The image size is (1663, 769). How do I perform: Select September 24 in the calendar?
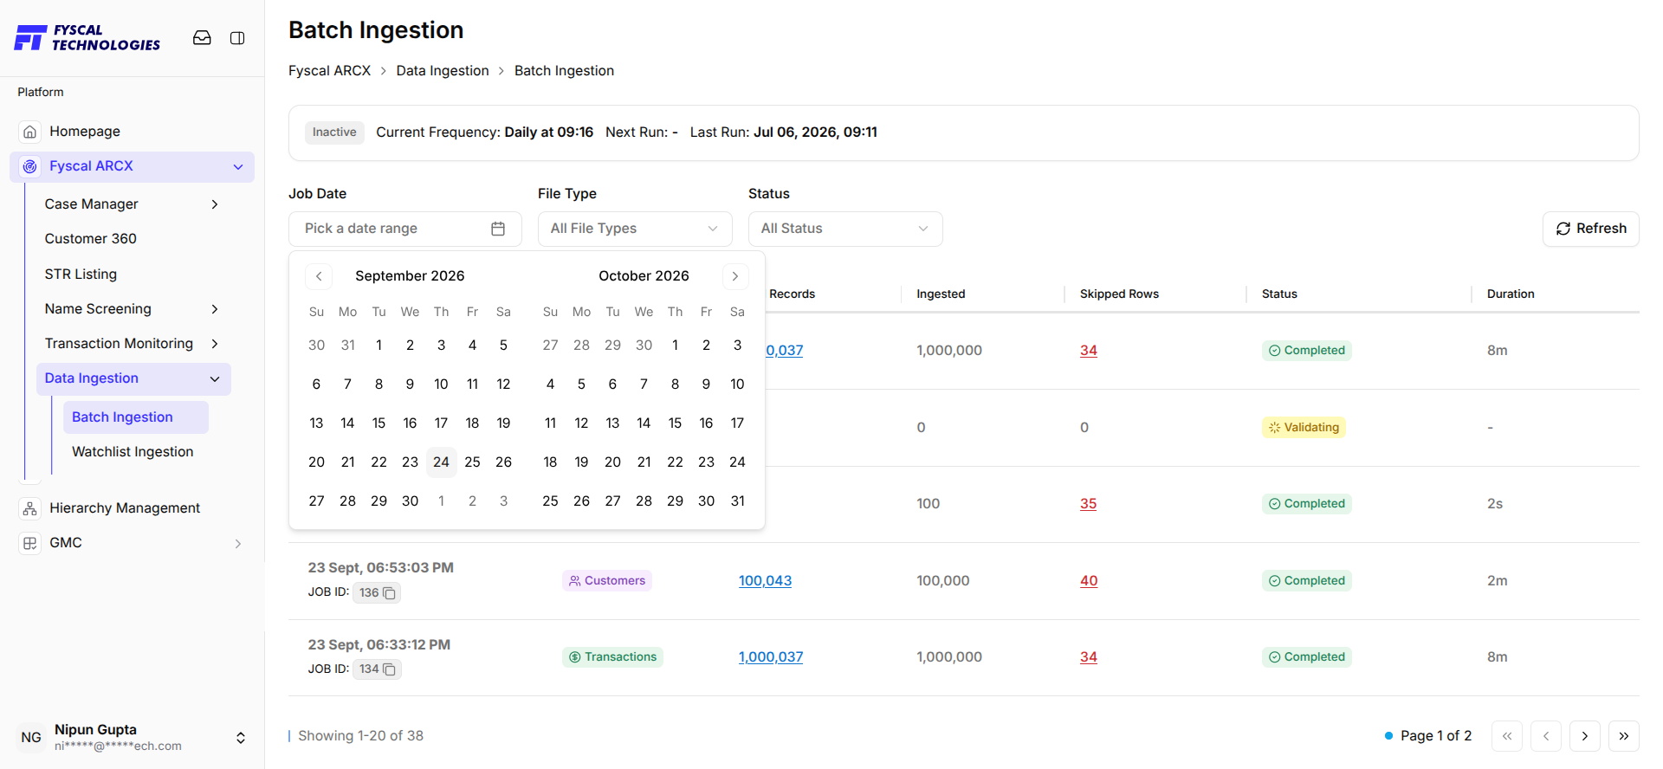pos(441,462)
